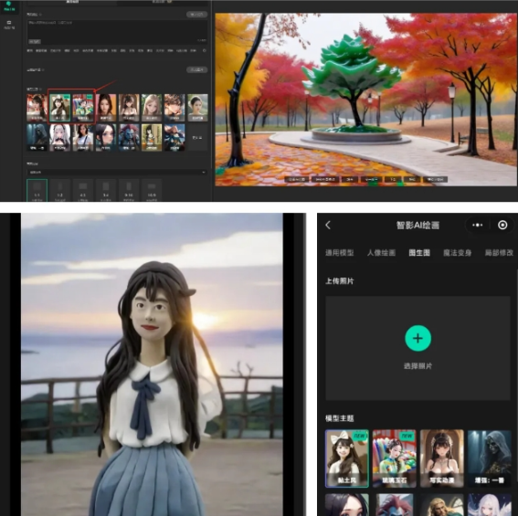This screenshot has height=516, width=518.
Task: Select the 16:9 aspect ratio tile
Action: click(x=152, y=190)
